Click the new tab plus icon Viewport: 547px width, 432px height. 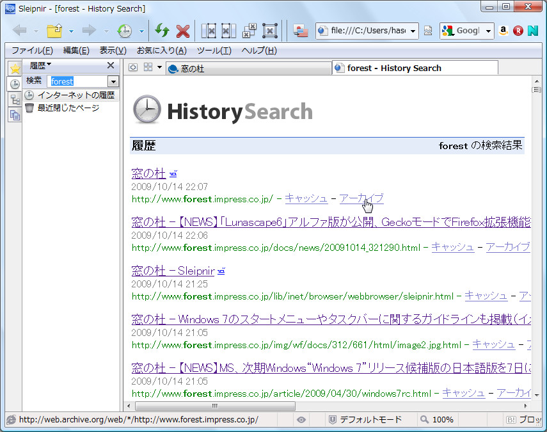pos(133,67)
